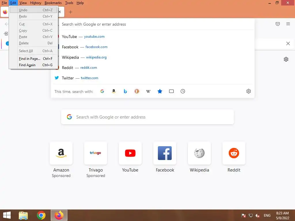
Task: Open the Firefox hamburger application menu
Action: click(288, 24)
